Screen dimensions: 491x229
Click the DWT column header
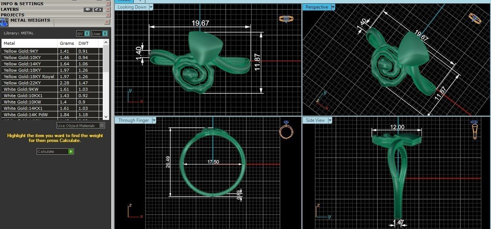pyautogui.click(x=87, y=43)
